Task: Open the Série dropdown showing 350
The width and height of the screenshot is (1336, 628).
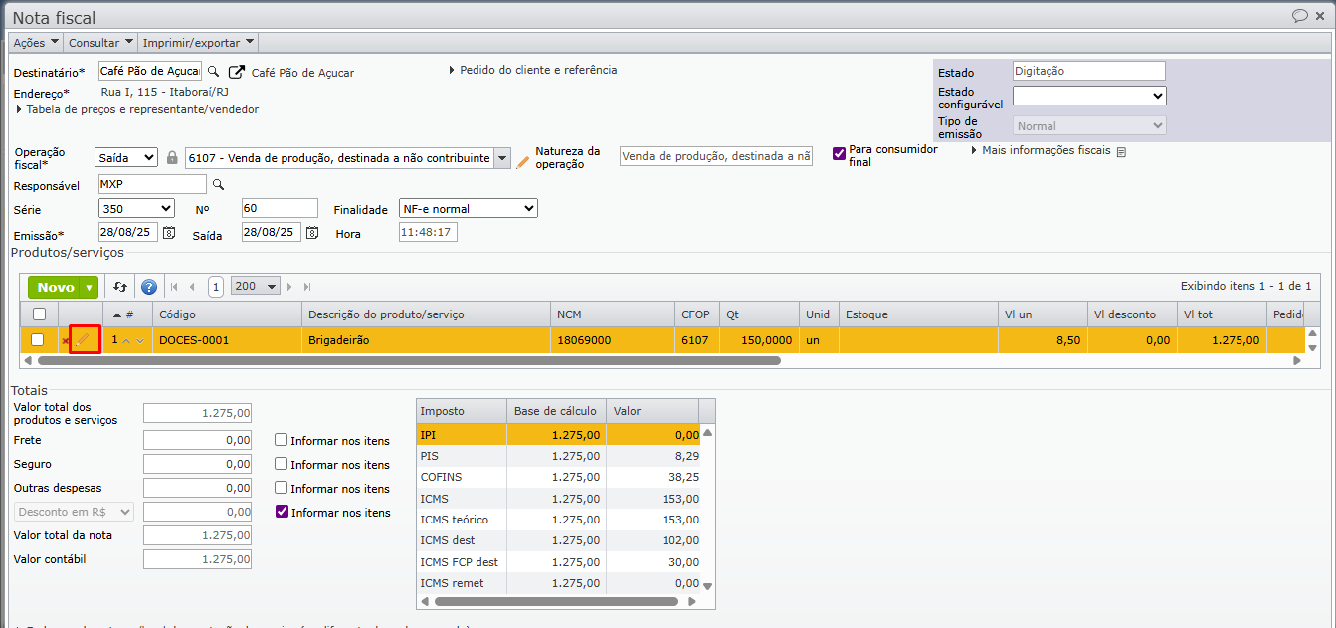Action: point(136,209)
